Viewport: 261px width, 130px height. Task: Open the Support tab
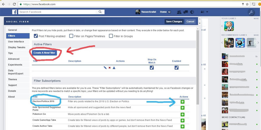[18, 85]
